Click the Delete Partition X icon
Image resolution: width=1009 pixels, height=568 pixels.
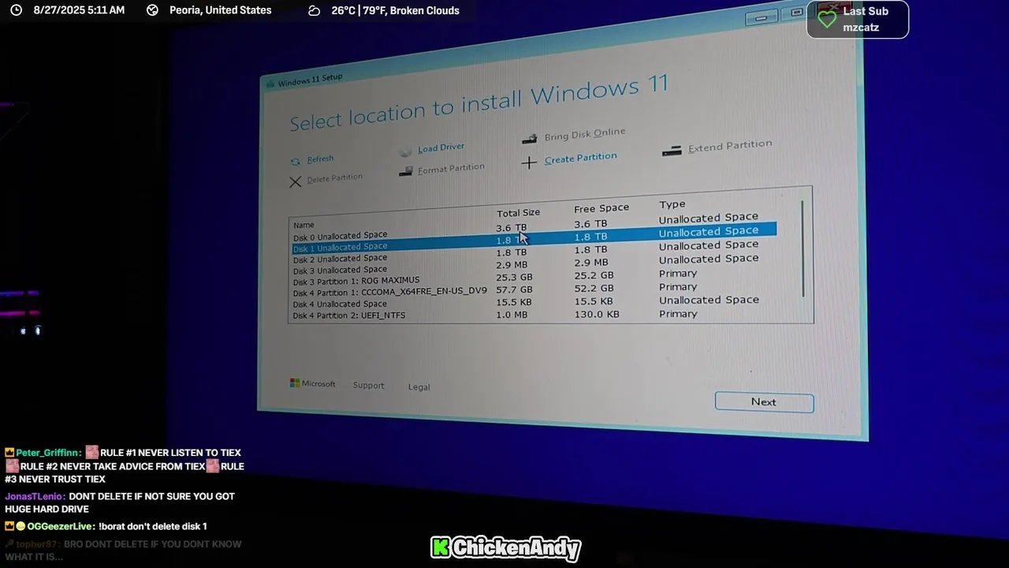[x=295, y=182]
